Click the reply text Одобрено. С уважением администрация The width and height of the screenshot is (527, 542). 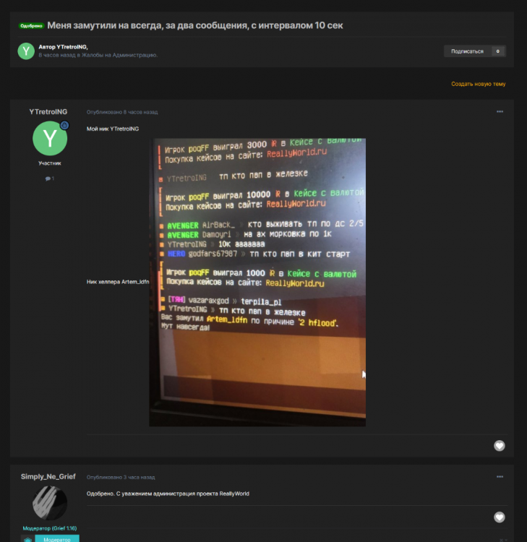tap(168, 494)
